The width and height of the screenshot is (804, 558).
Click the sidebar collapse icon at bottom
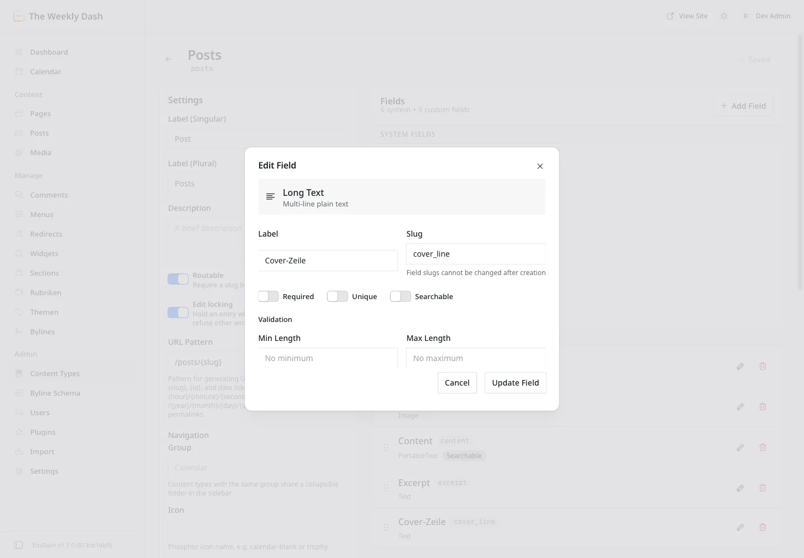click(18, 545)
